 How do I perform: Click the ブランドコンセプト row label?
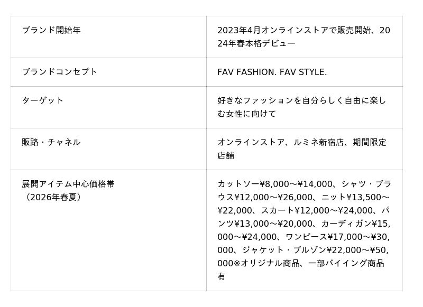(x=60, y=72)
